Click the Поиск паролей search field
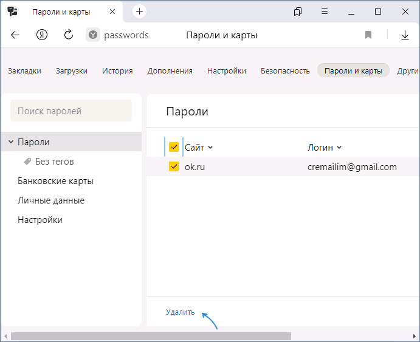420x342 pixels. click(x=71, y=111)
